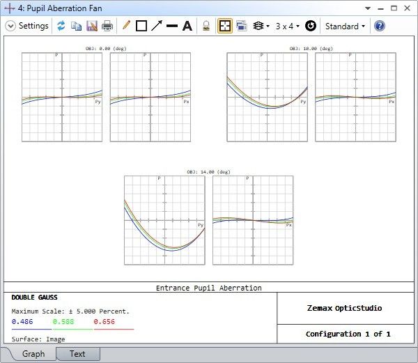Select the line drawing tool

click(x=172, y=26)
